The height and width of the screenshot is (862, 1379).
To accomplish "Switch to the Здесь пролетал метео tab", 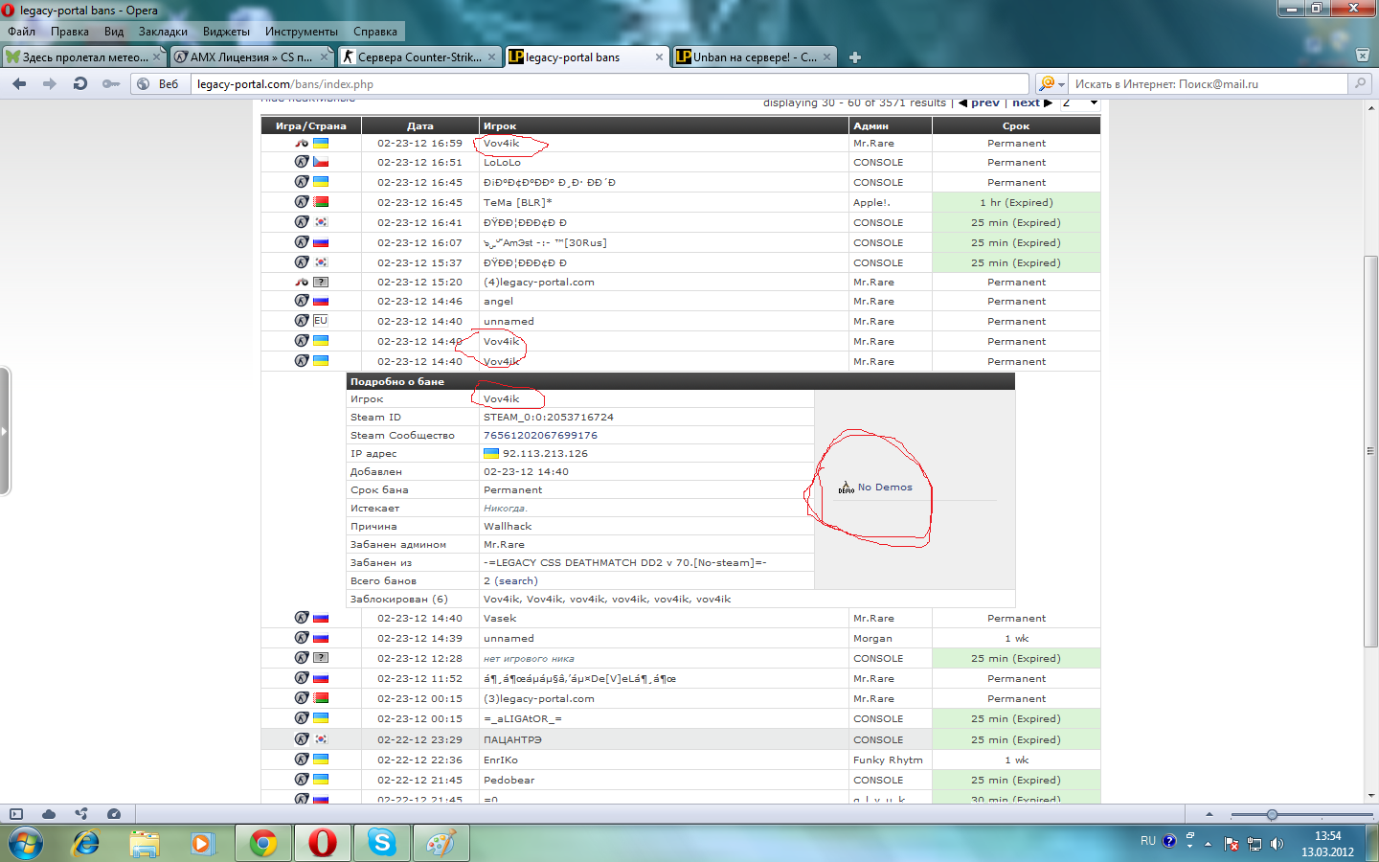I will click(84, 57).
